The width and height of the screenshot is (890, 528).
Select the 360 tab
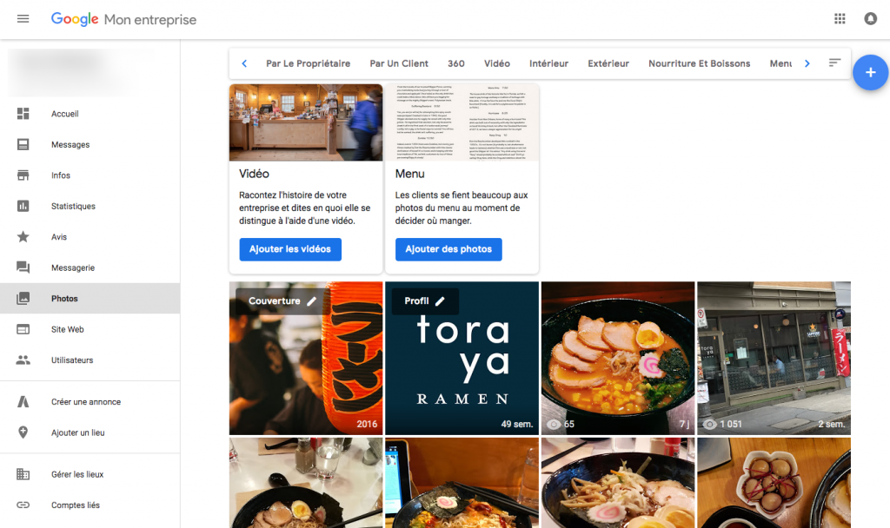(455, 63)
